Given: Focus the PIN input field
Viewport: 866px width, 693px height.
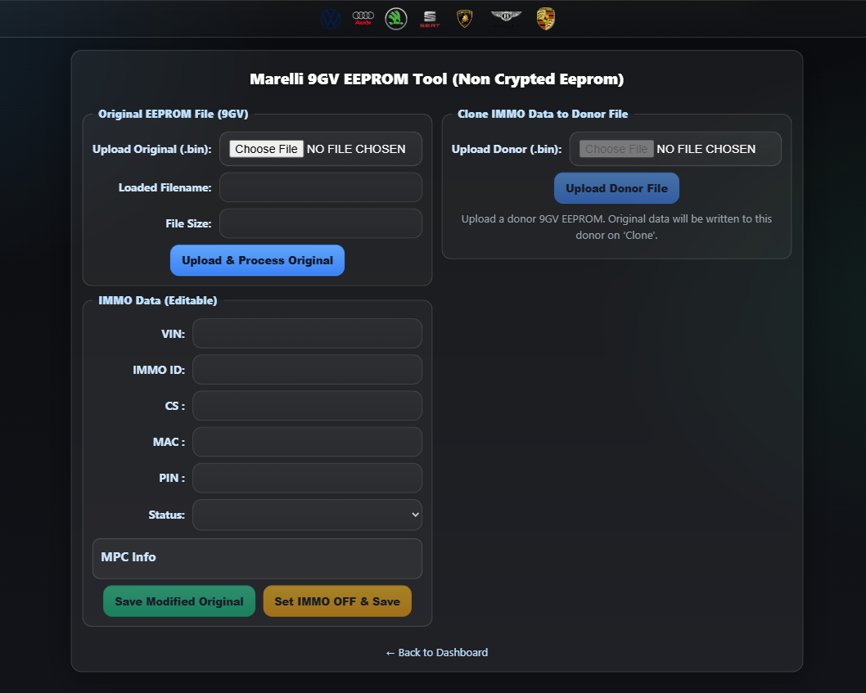Looking at the screenshot, I should coord(307,478).
